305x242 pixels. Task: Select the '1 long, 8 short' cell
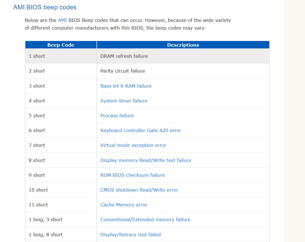[61, 235]
